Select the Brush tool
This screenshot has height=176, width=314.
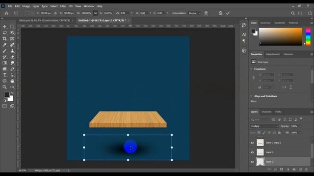point(4,51)
